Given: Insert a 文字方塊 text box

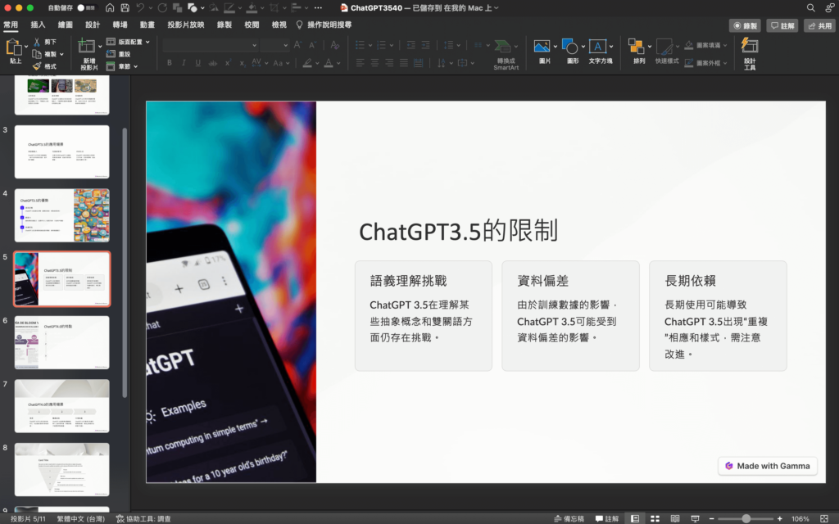Looking at the screenshot, I should 598,47.
